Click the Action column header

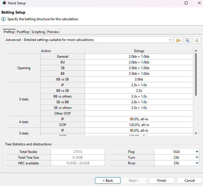tap(46, 51)
